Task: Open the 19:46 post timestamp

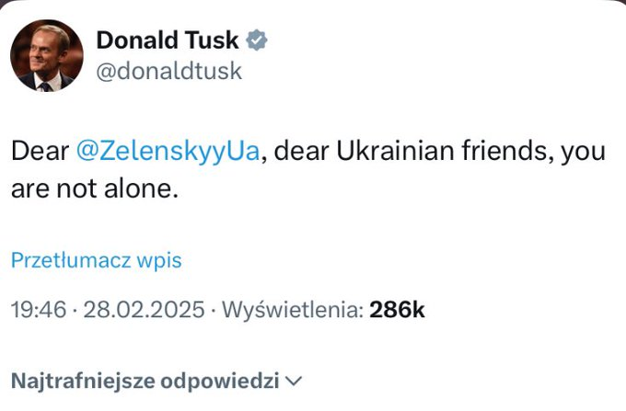Action: tap(38, 310)
